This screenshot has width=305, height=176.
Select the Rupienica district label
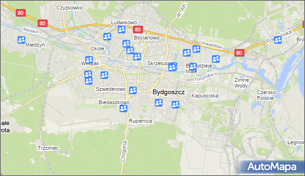pyautogui.click(x=140, y=121)
